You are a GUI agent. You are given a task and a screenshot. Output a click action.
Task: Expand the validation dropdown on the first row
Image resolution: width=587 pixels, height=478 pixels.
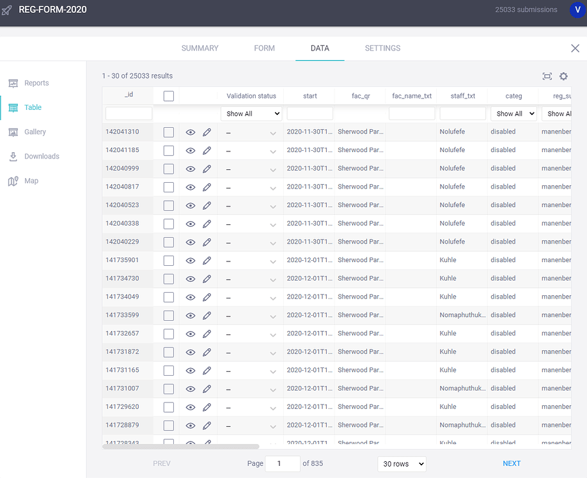[273, 132]
